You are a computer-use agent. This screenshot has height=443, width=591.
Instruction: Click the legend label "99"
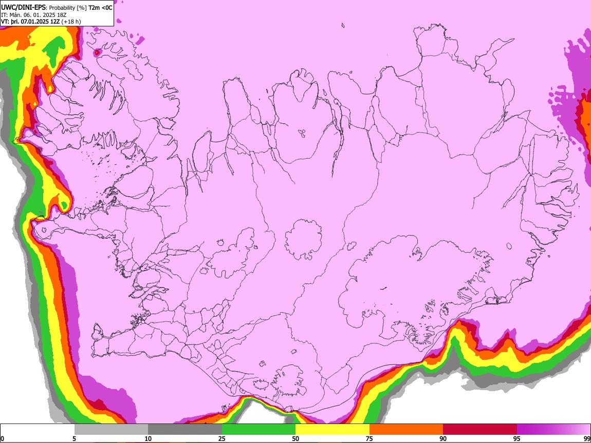tap(587, 438)
